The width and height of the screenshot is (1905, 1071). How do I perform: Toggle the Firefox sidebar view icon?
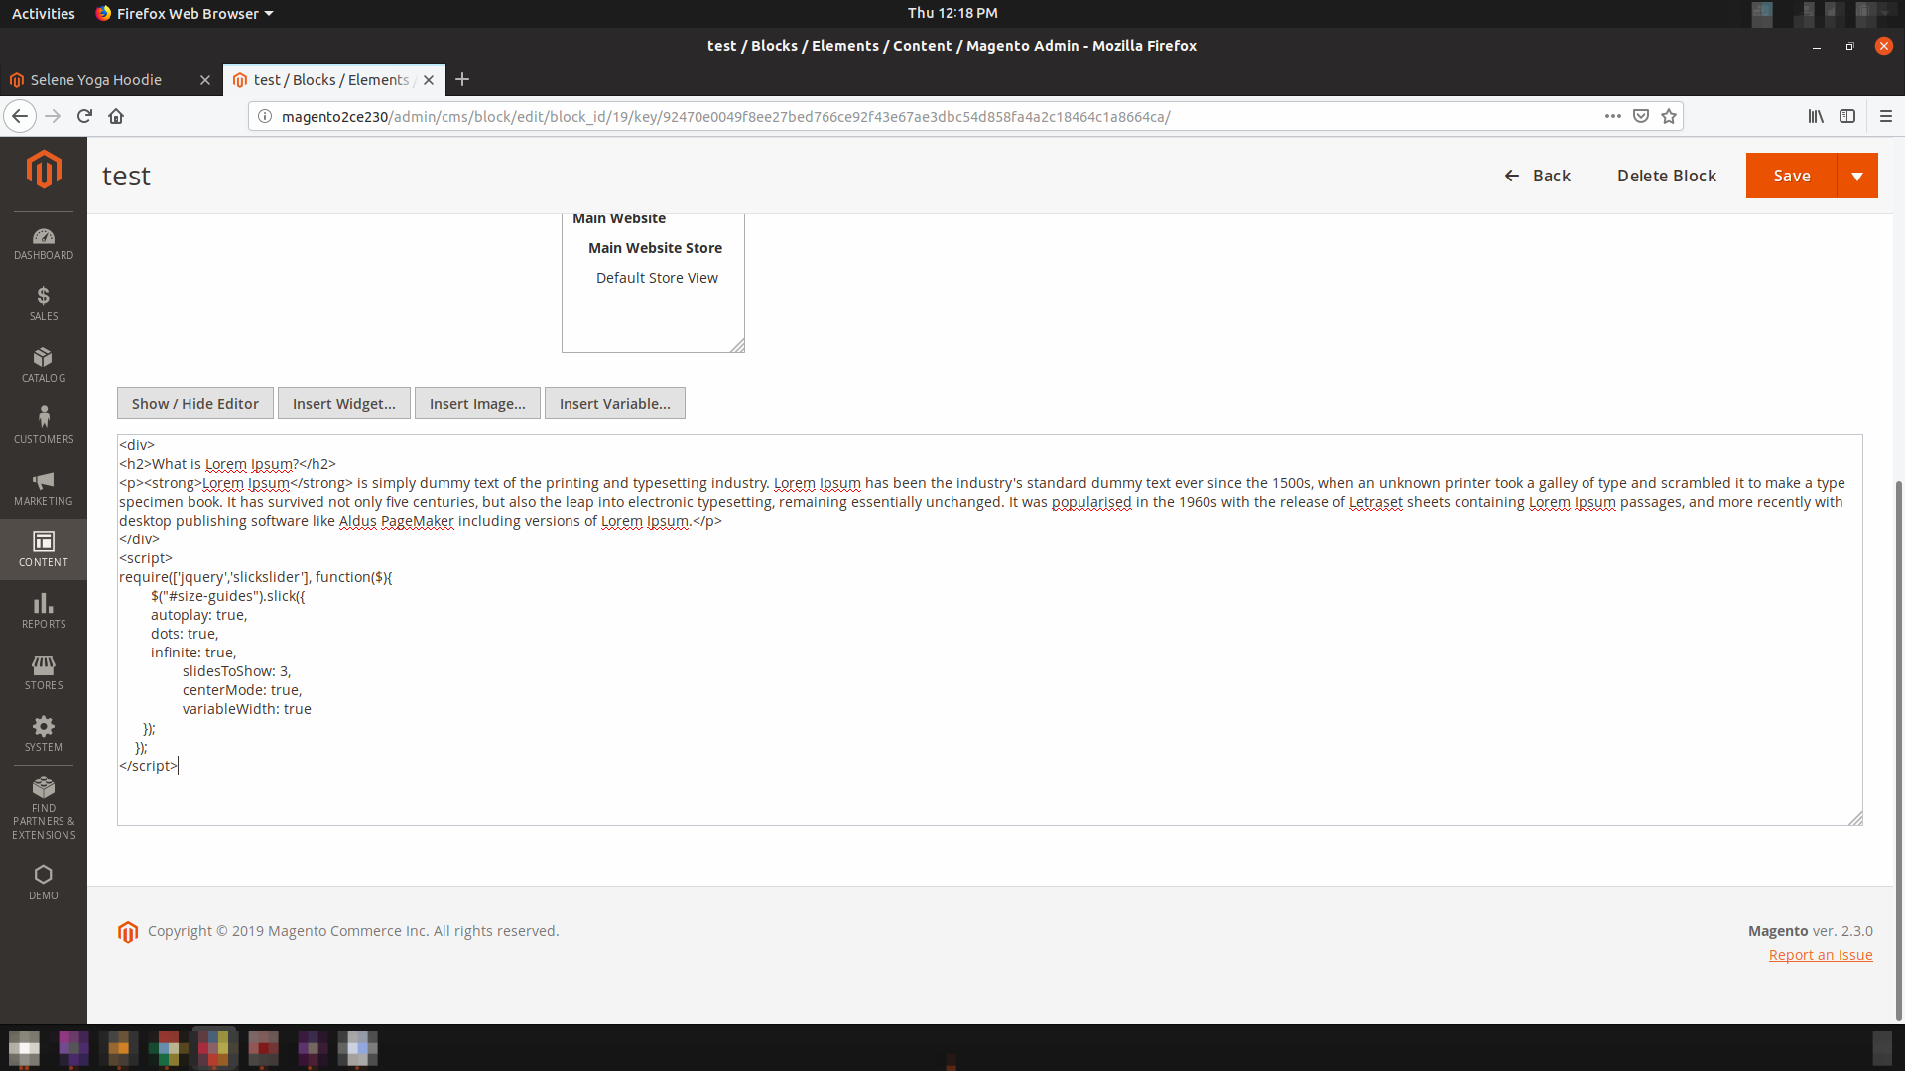pyautogui.click(x=1847, y=116)
